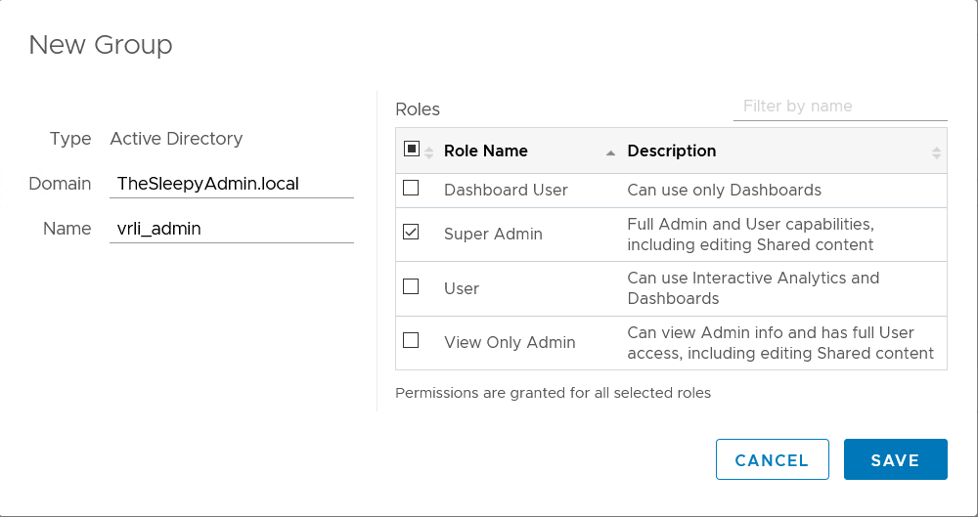Select the View Only Admin role name

tap(510, 343)
